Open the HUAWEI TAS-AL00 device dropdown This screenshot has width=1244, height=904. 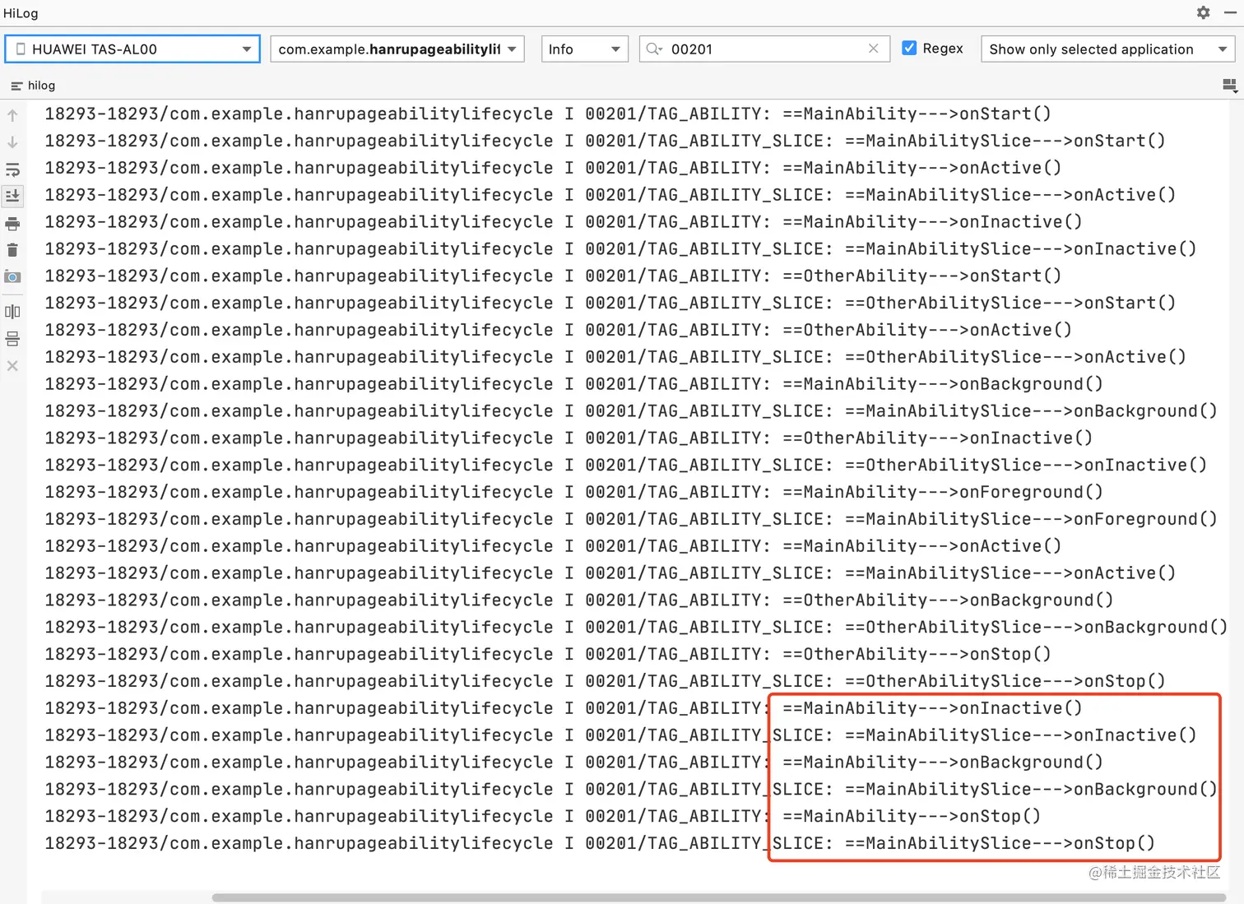pyautogui.click(x=132, y=49)
